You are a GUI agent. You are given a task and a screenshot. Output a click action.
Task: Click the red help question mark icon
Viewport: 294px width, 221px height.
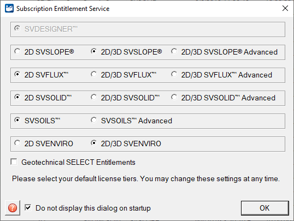click(13, 208)
